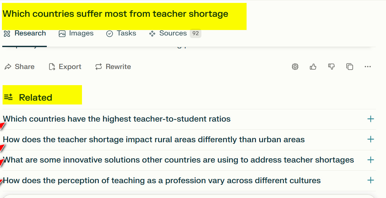This screenshot has height=198, width=386.
Task: Click the chip-shaped model icon
Action: point(295,67)
